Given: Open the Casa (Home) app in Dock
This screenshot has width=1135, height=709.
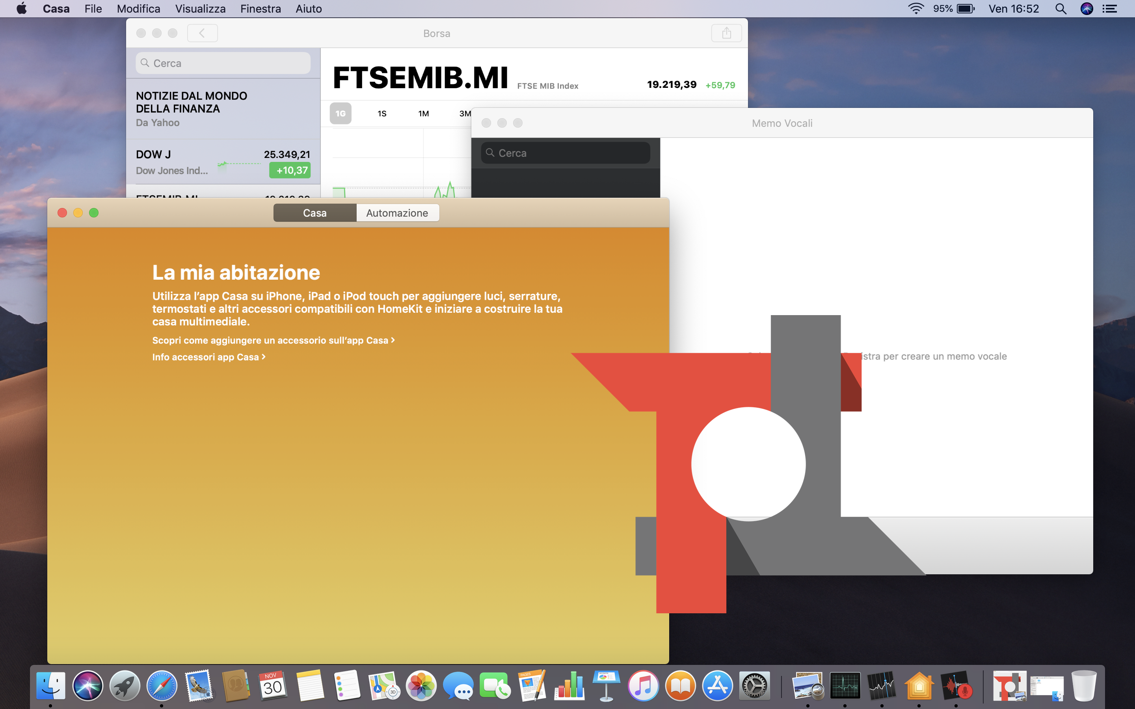Looking at the screenshot, I should pyautogui.click(x=919, y=686).
